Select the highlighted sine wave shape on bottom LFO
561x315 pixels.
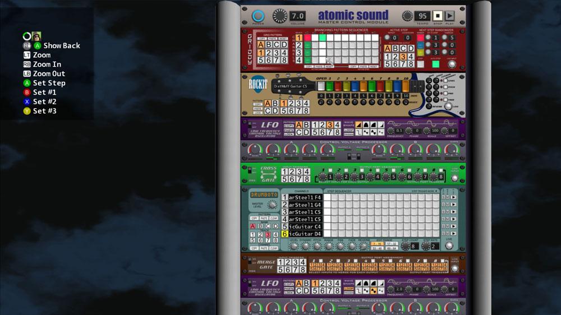pyautogui.click(x=374, y=291)
